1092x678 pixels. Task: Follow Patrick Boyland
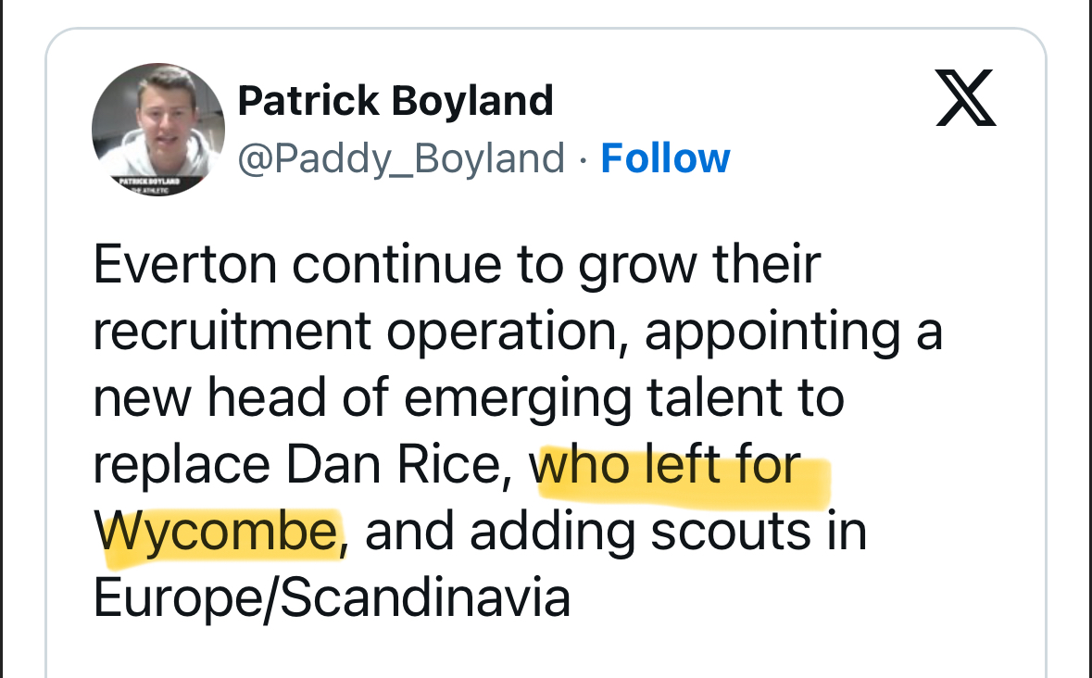(665, 158)
